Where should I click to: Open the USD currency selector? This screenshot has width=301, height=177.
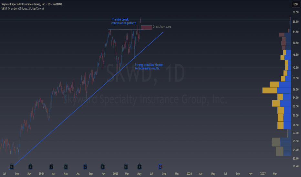tap(296, 4)
